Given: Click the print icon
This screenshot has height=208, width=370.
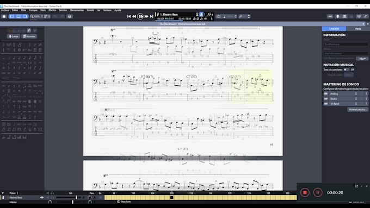Looking at the screenshot, I should (70, 16).
